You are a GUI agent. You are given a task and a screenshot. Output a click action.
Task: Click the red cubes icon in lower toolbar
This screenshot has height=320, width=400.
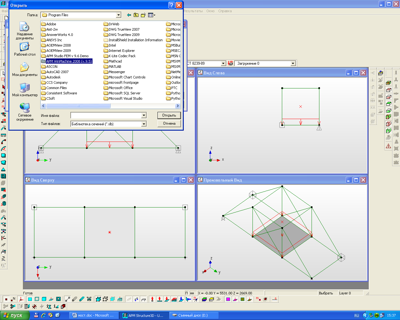[63, 307]
